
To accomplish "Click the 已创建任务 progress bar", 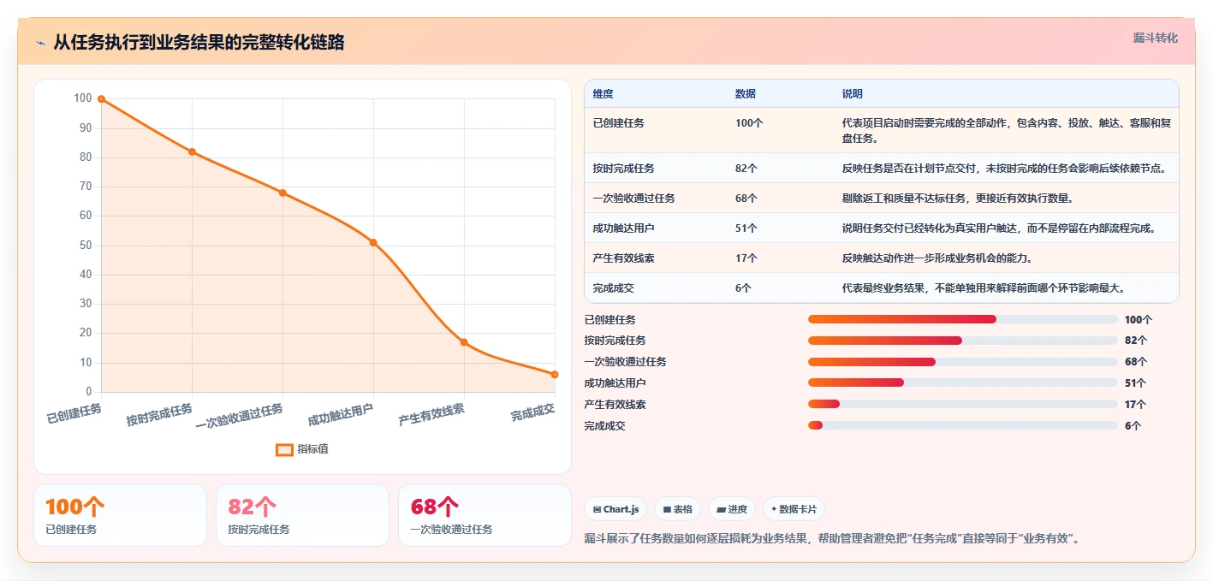I will pos(963,319).
